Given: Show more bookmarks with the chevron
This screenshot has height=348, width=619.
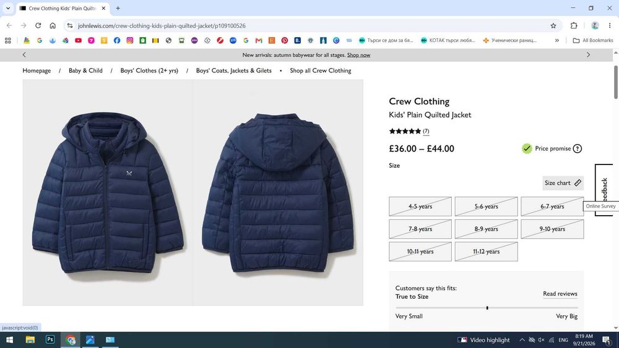Looking at the screenshot, I should point(556,40).
